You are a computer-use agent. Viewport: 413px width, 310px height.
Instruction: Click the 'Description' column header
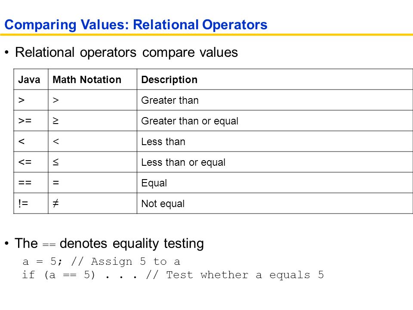(x=170, y=80)
